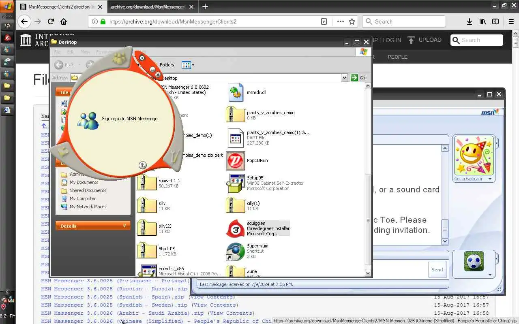Open the dropdown under the party smiley picture

(490, 179)
